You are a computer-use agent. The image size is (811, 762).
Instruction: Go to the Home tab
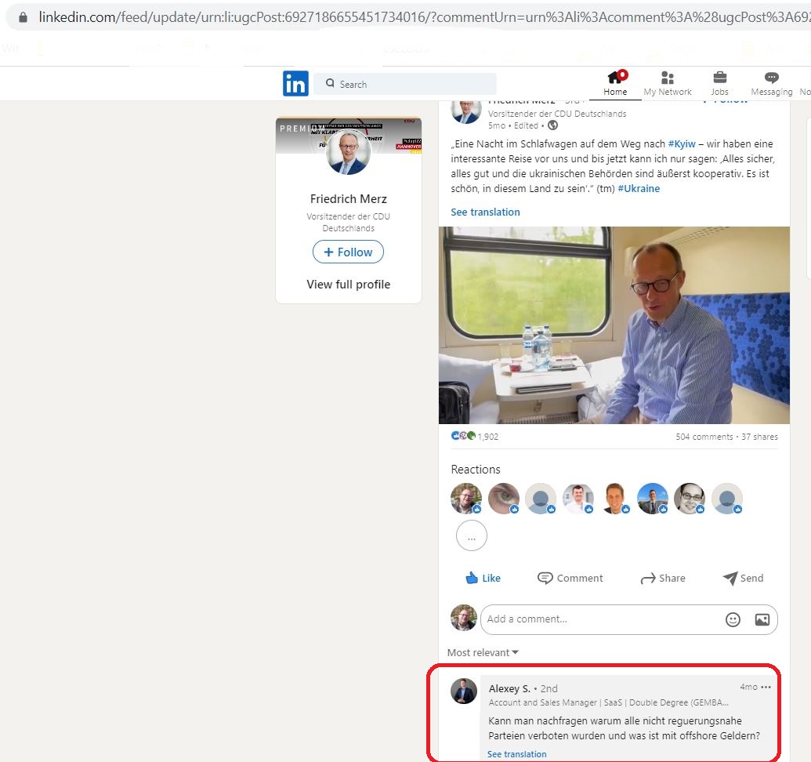(615, 84)
